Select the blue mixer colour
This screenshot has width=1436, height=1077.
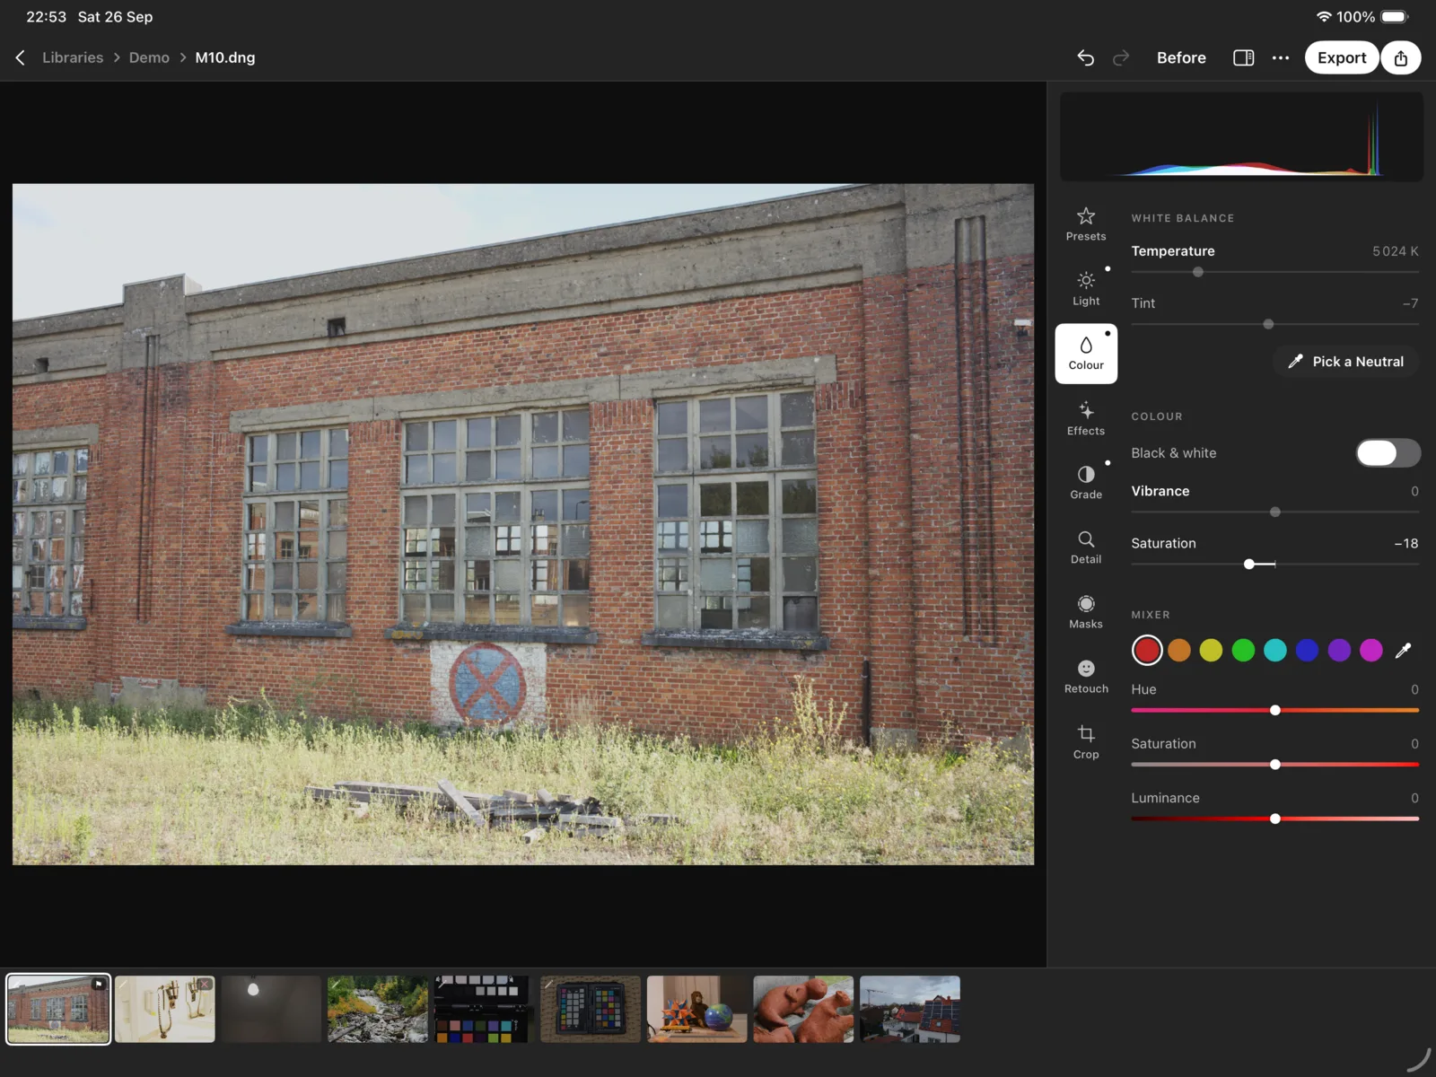tap(1307, 651)
